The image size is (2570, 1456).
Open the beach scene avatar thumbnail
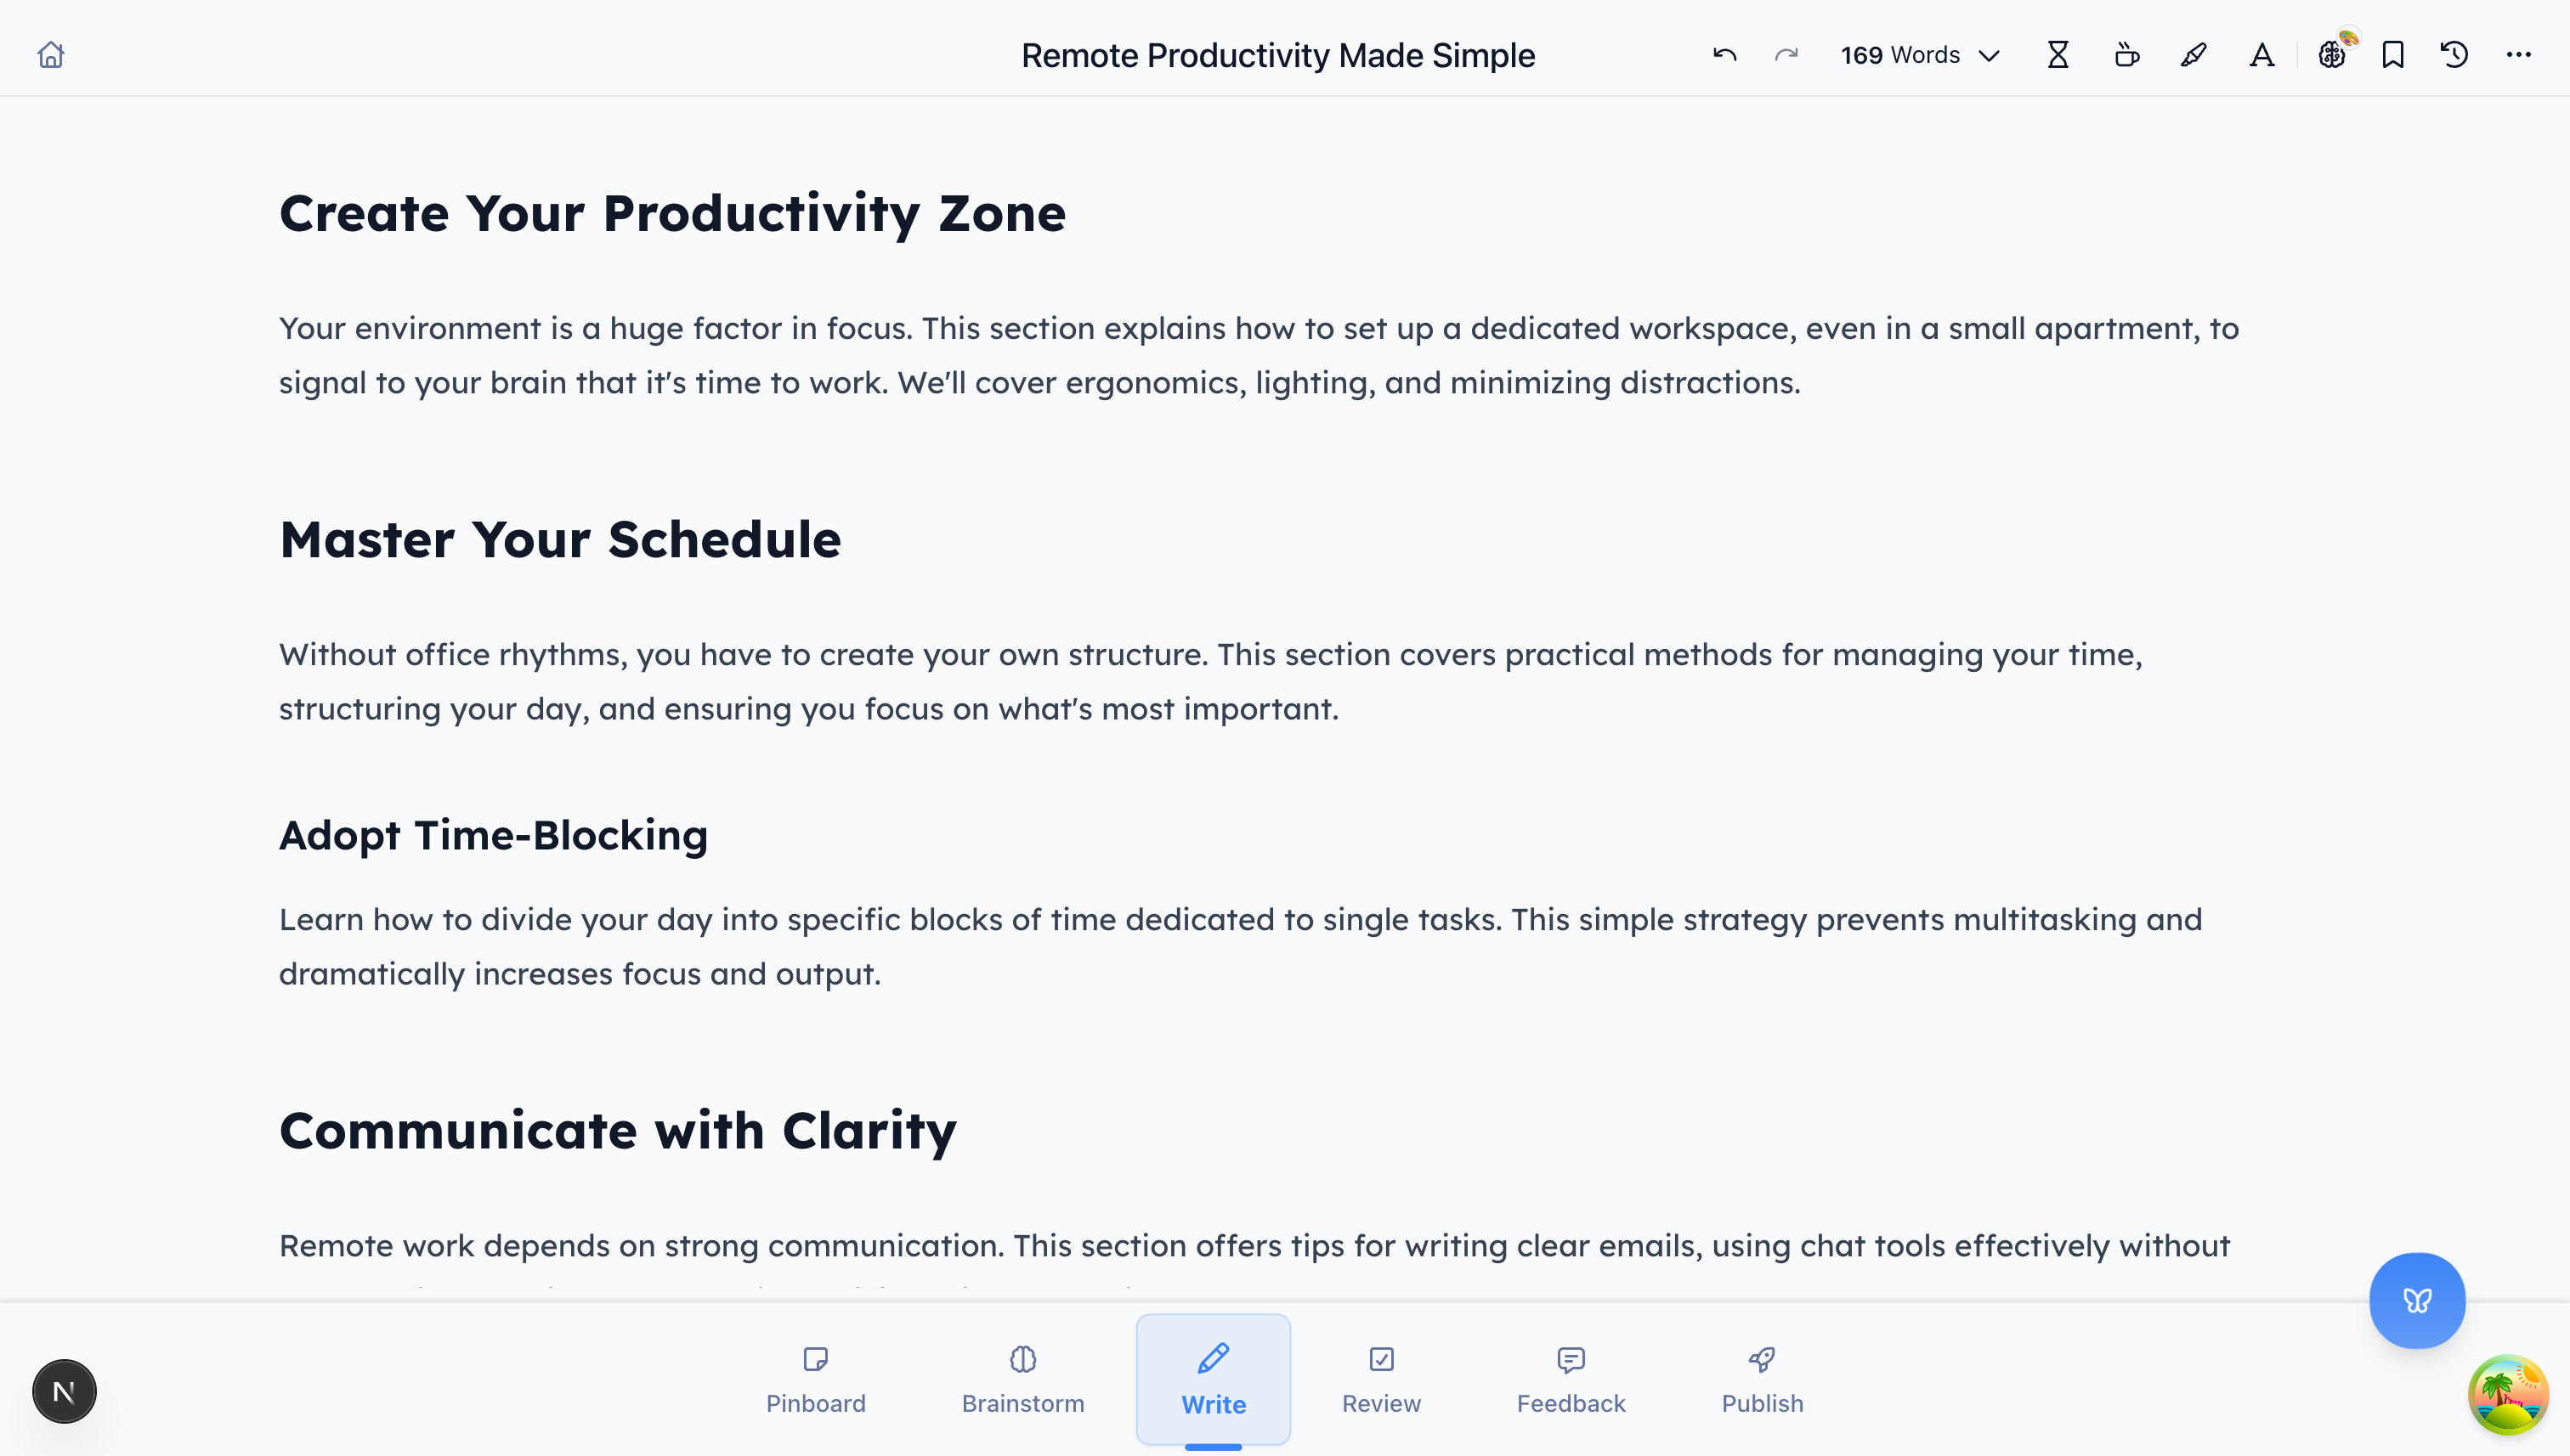click(x=2508, y=1394)
